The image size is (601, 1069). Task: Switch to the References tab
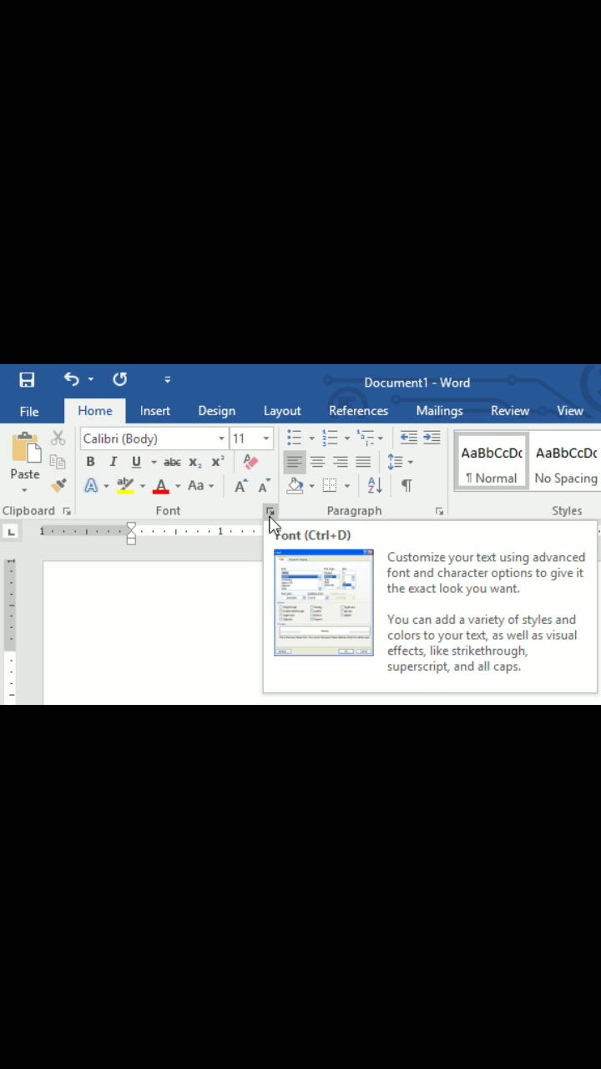coord(358,411)
